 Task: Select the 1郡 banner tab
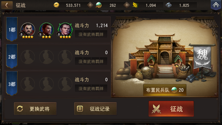coord(12,29)
